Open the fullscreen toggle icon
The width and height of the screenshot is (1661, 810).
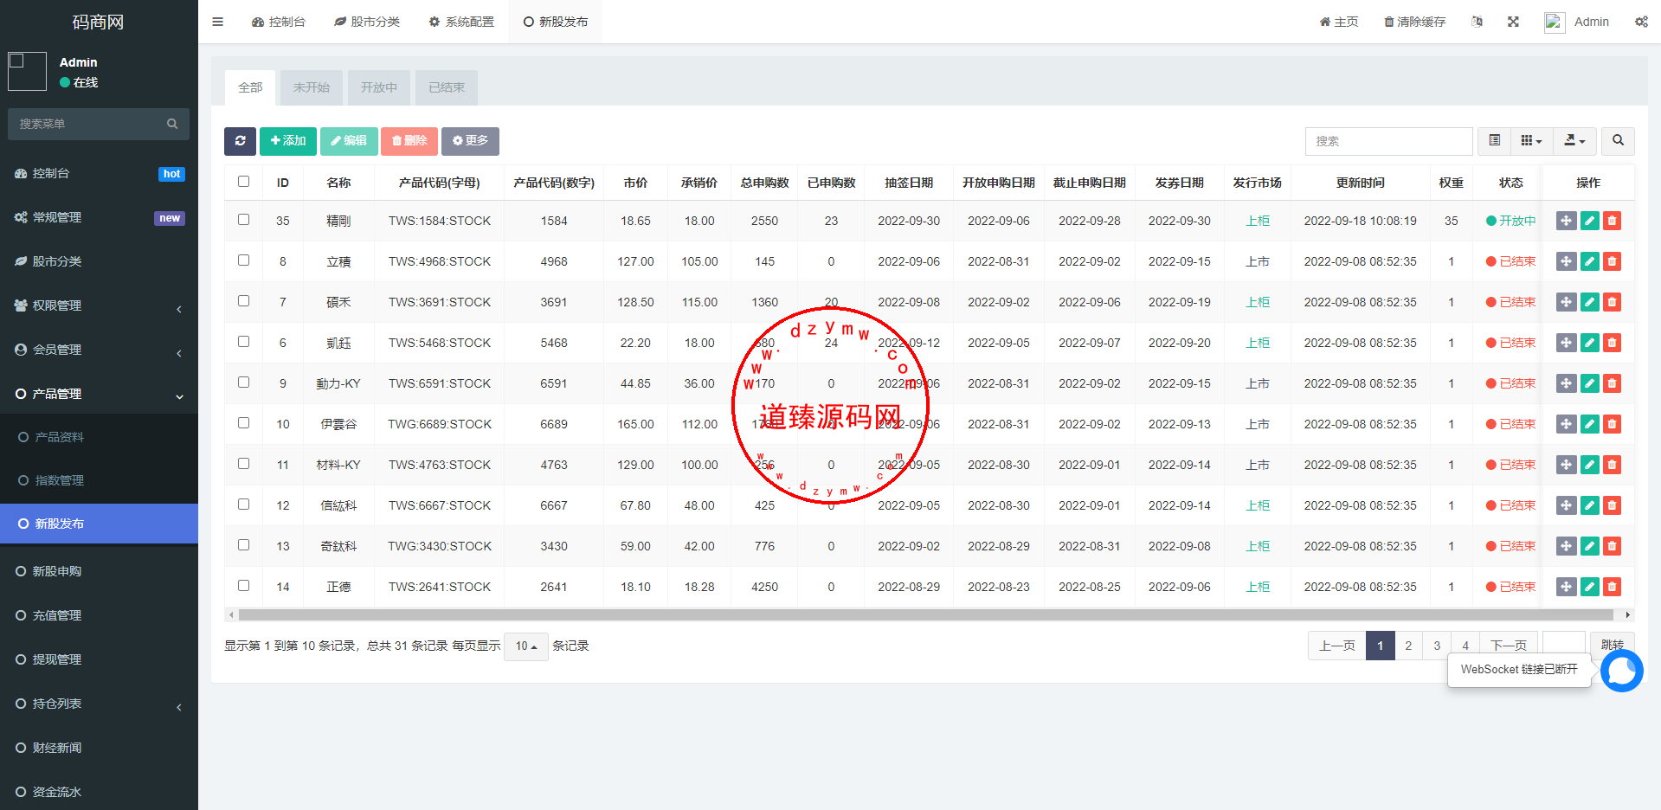pyautogui.click(x=1513, y=22)
